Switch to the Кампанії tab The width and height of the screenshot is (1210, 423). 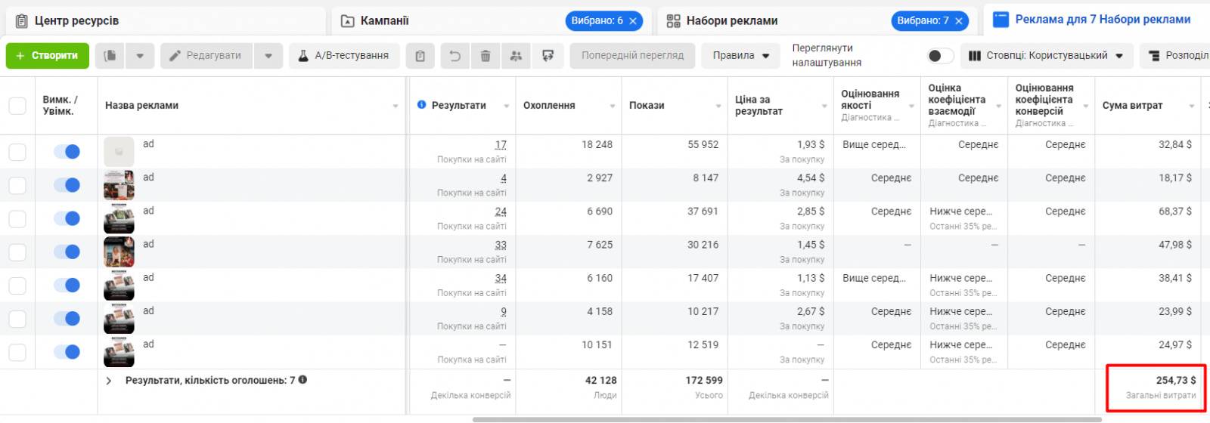pos(385,21)
